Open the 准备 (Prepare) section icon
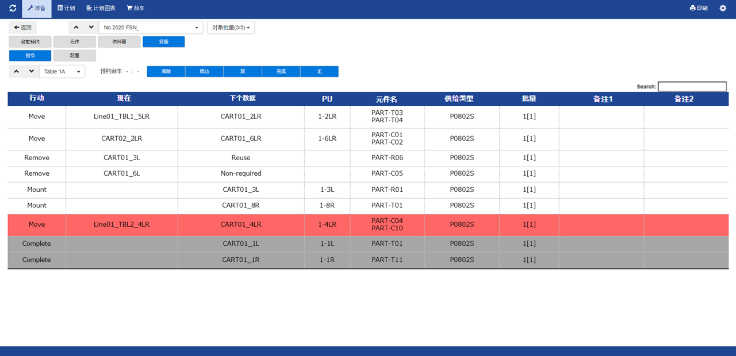Image resolution: width=736 pixels, height=356 pixels. [x=36, y=8]
